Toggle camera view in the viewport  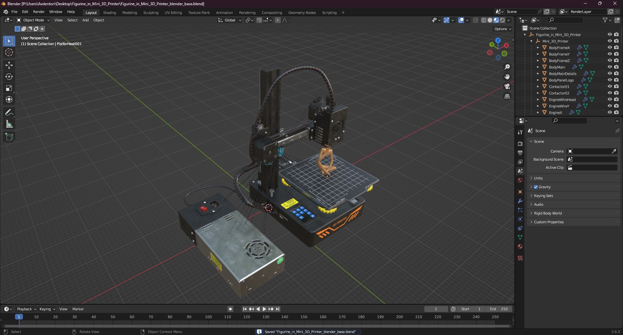pos(507,86)
